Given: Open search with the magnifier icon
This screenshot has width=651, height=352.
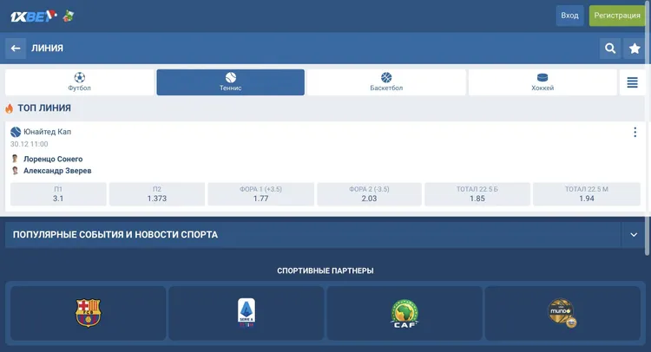Looking at the screenshot, I should coord(610,49).
